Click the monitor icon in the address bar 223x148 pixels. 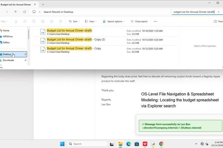(34, 12)
